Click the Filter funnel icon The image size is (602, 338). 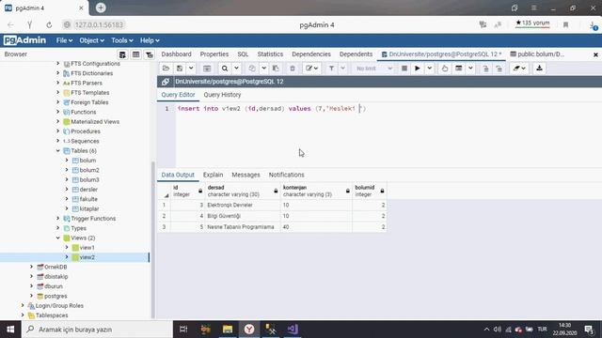pyautogui.click(x=331, y=69)
